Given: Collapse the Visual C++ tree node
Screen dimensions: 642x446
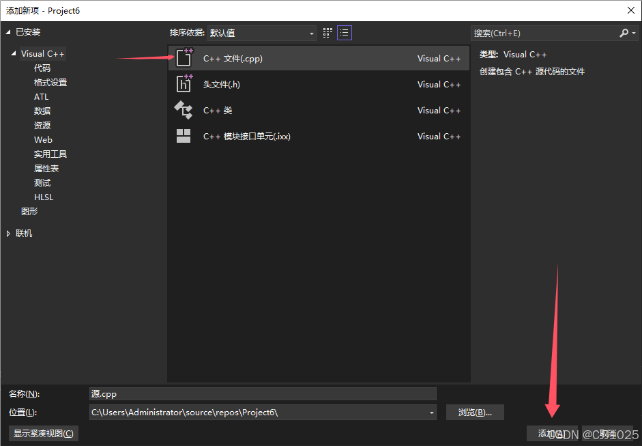Looking at the screenshot, I should point(15,53).
